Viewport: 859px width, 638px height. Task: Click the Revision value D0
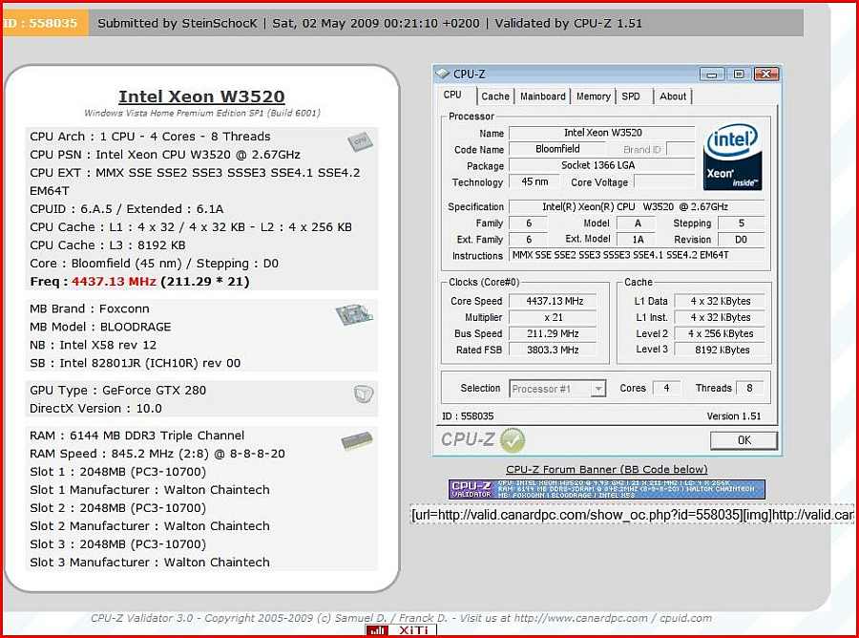tap(741, 240)
